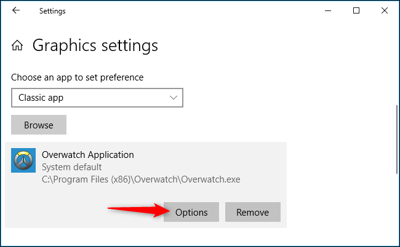
Task: Click the Overwatch.exe file path
Action: (x=141, y=179)
